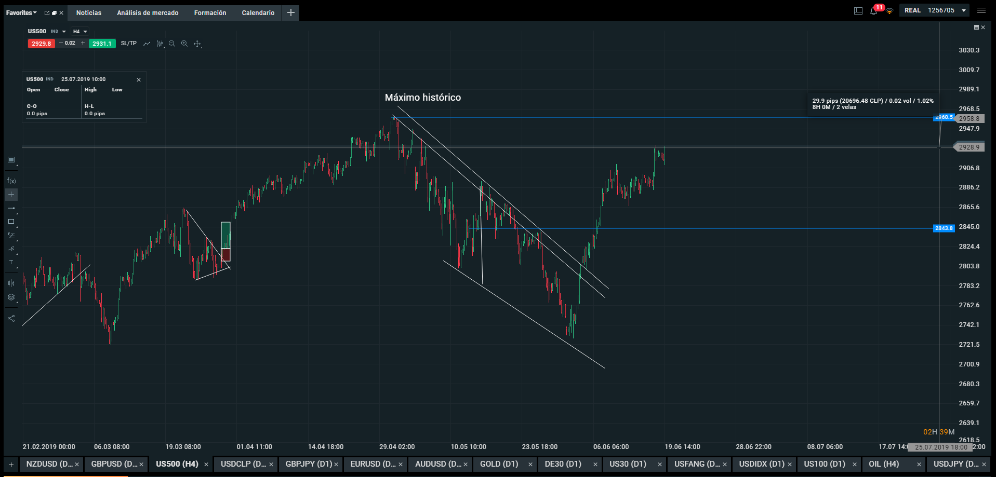Screen dimensions: 996x477
Task: Select the text annotation tool
Action: coord(11,263)
